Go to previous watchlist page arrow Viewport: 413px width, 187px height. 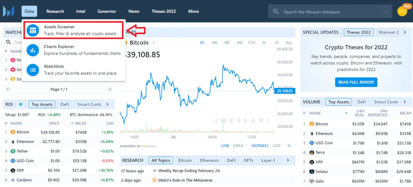pyautogui.click(x=8, y=89)
